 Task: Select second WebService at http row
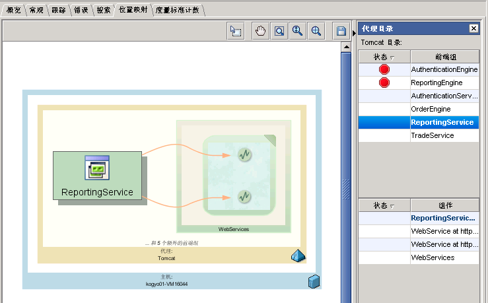pyautogui.click(x=419, y=244)
